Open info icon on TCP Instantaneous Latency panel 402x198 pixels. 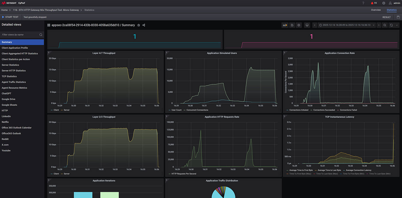(x=284, y=116)
